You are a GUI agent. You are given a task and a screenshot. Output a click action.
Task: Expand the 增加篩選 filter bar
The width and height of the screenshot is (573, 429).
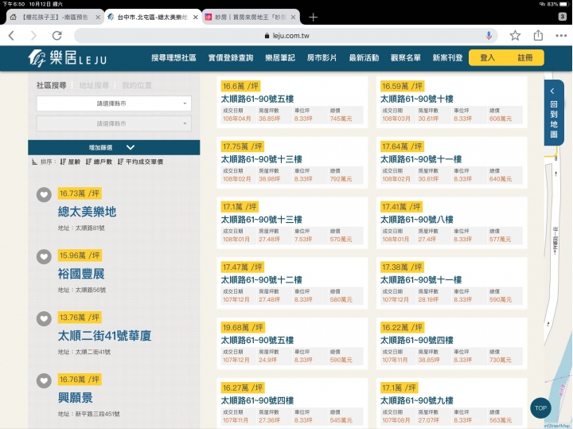(114, 147)
